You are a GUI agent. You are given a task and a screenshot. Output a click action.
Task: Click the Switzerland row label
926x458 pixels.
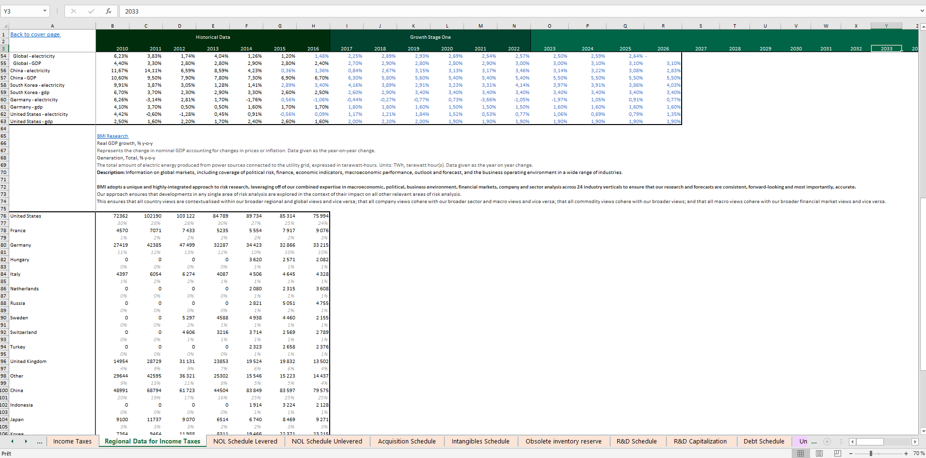click(23, 332)
